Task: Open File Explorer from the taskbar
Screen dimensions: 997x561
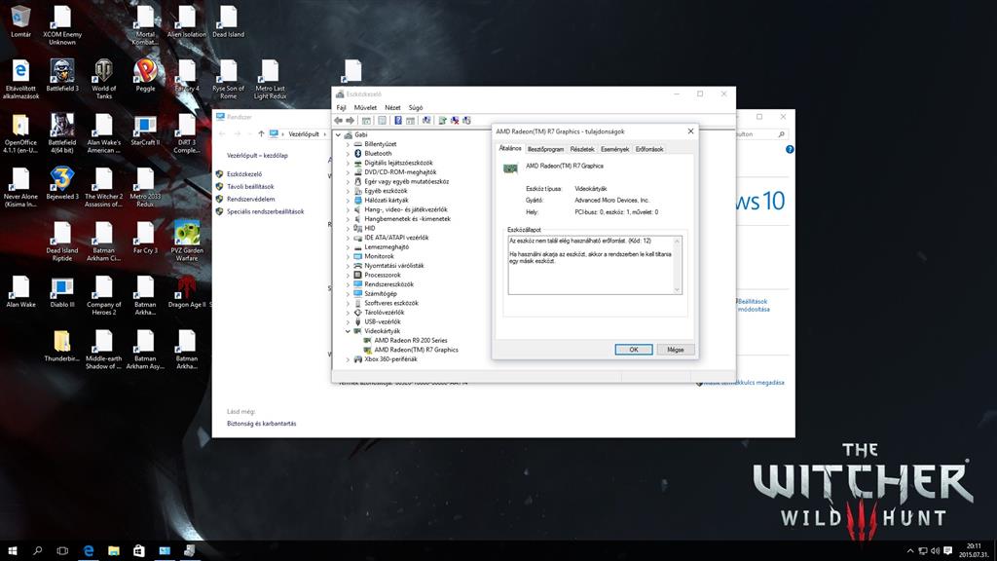Action: click(x=114, y=551)
